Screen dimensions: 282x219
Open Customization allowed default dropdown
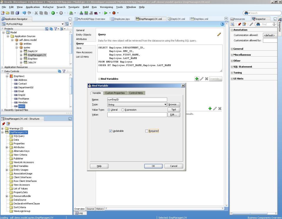[270, 35]
